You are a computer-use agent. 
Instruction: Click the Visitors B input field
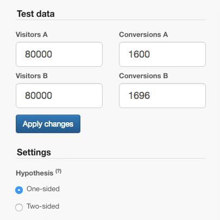59,96
